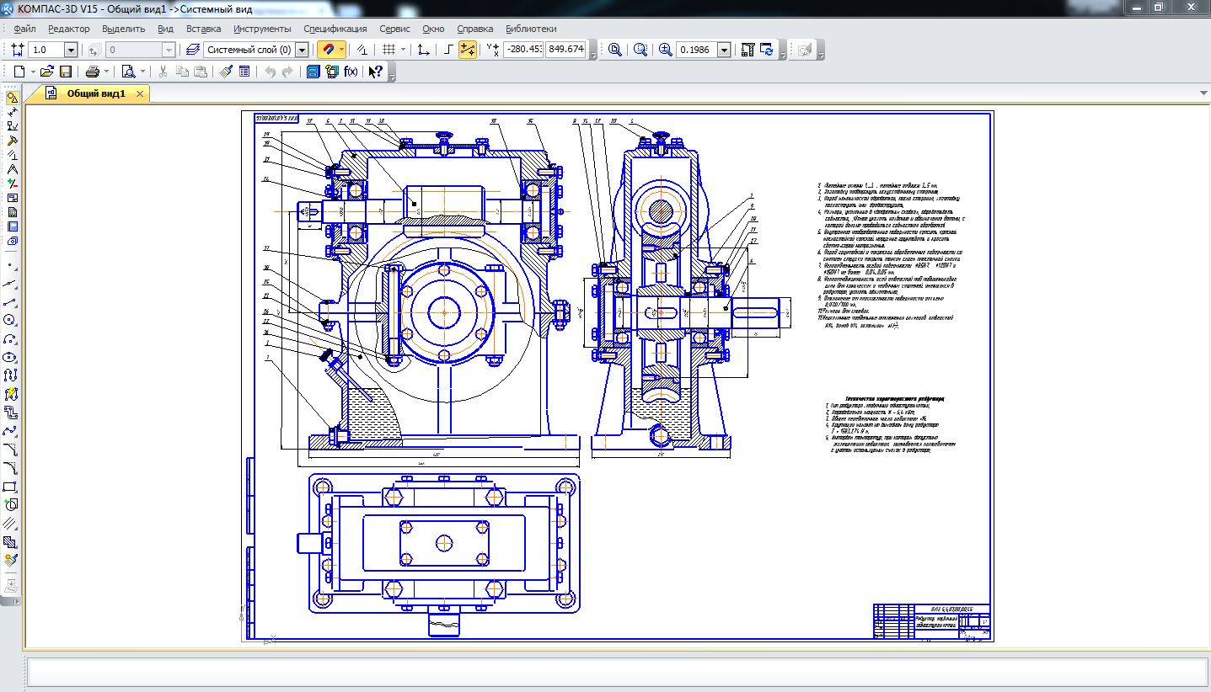Open the Properties list icon

[244, 72]
